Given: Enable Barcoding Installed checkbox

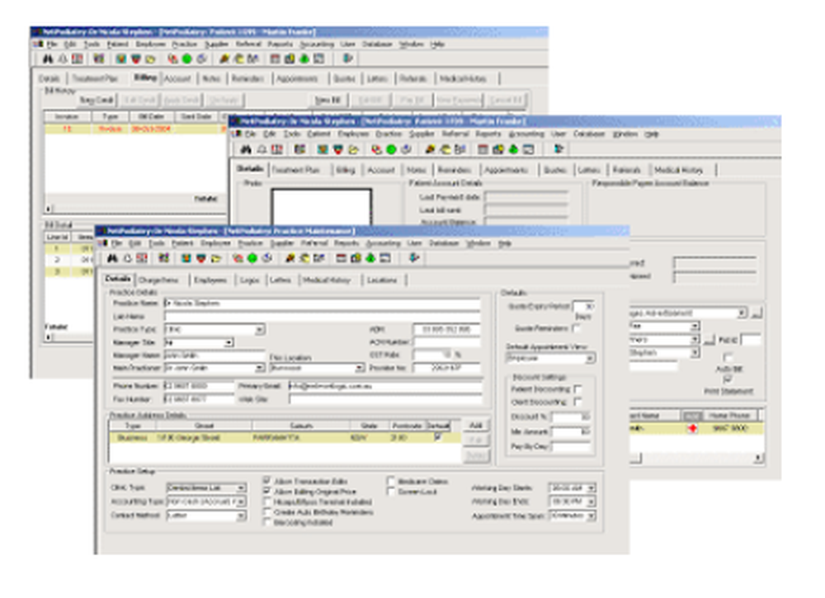Looking at the screenshot, I should [x=267, y=522].
